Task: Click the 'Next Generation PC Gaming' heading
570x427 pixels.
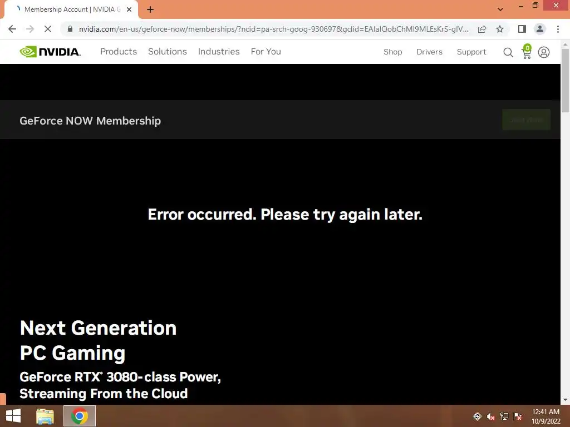Action: (98, 340)
